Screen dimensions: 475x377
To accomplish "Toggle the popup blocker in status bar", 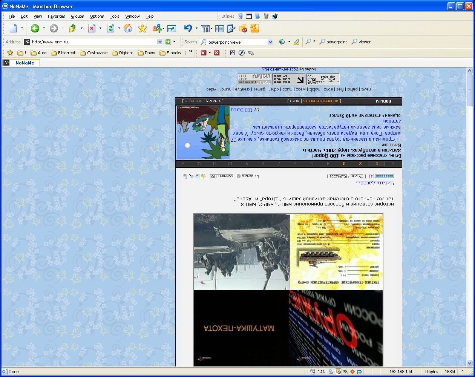I will (338, 372).
